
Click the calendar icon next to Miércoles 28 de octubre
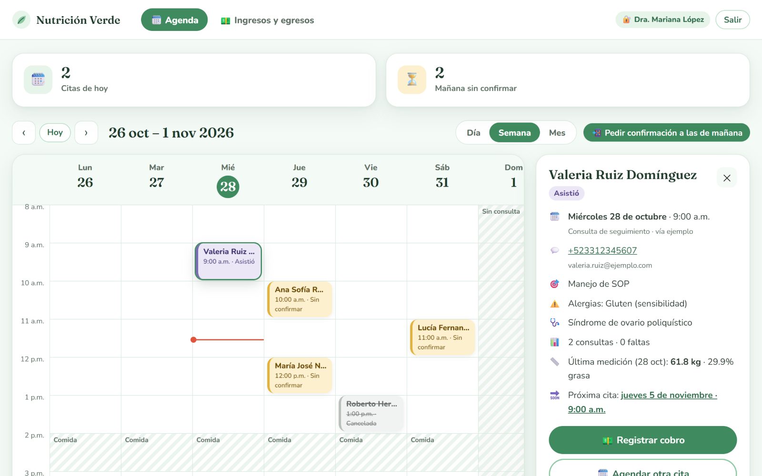click(555, 217)
